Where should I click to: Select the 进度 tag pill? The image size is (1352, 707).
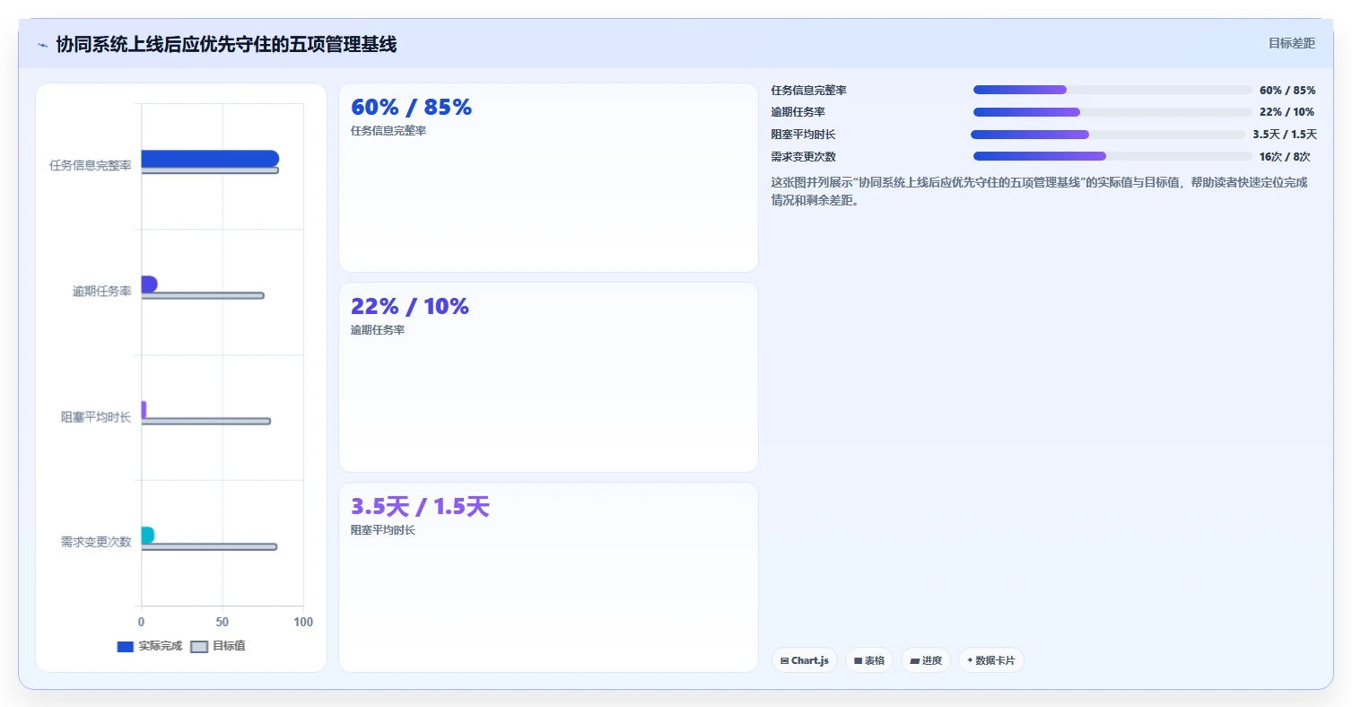926,660
